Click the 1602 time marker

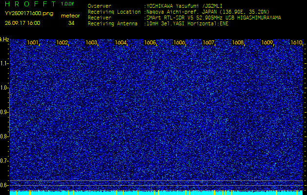(62, 42)
